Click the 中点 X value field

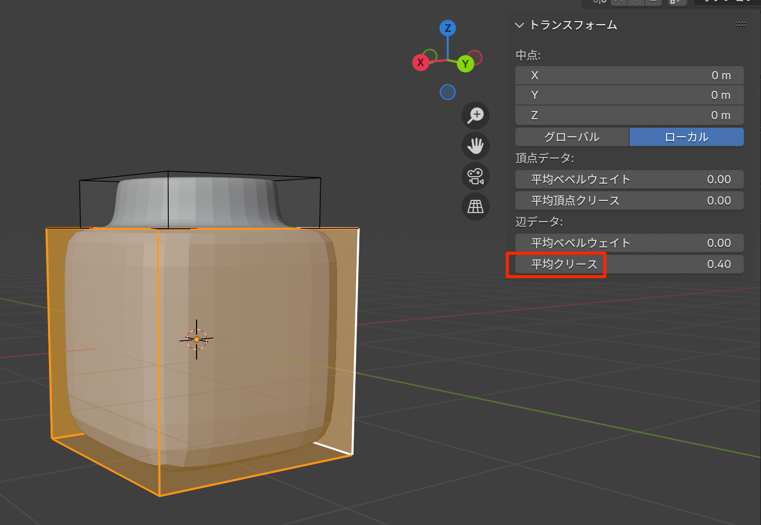pyautogui.click(x=629, y=76)
